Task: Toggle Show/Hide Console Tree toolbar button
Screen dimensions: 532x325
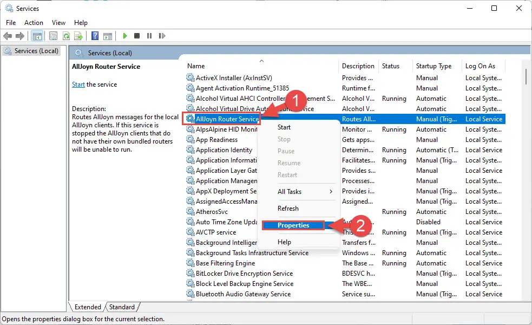Action: (37, 36)
